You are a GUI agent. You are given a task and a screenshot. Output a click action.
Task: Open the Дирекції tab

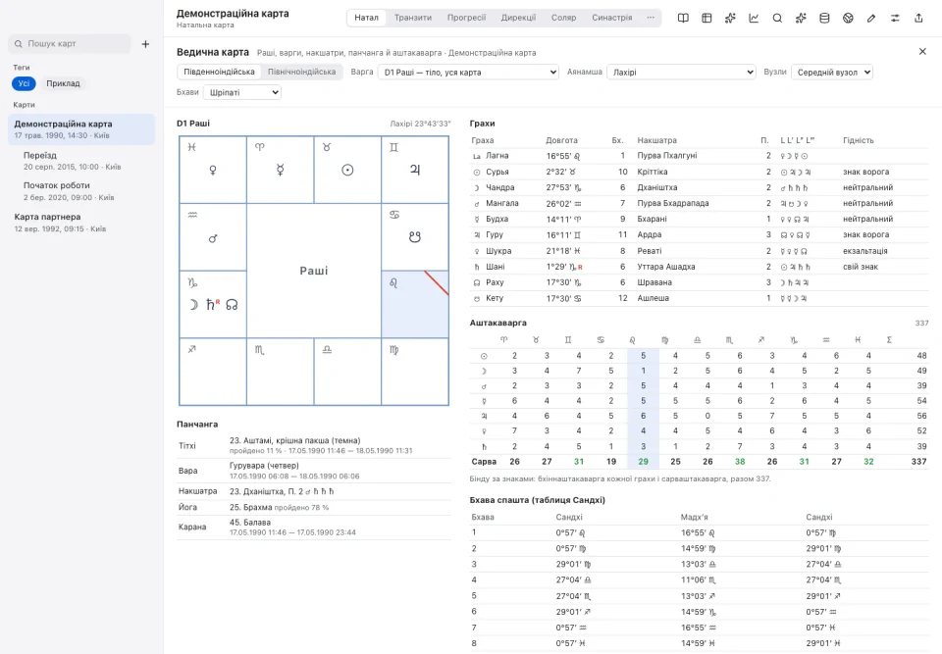(x=518, y=18)
